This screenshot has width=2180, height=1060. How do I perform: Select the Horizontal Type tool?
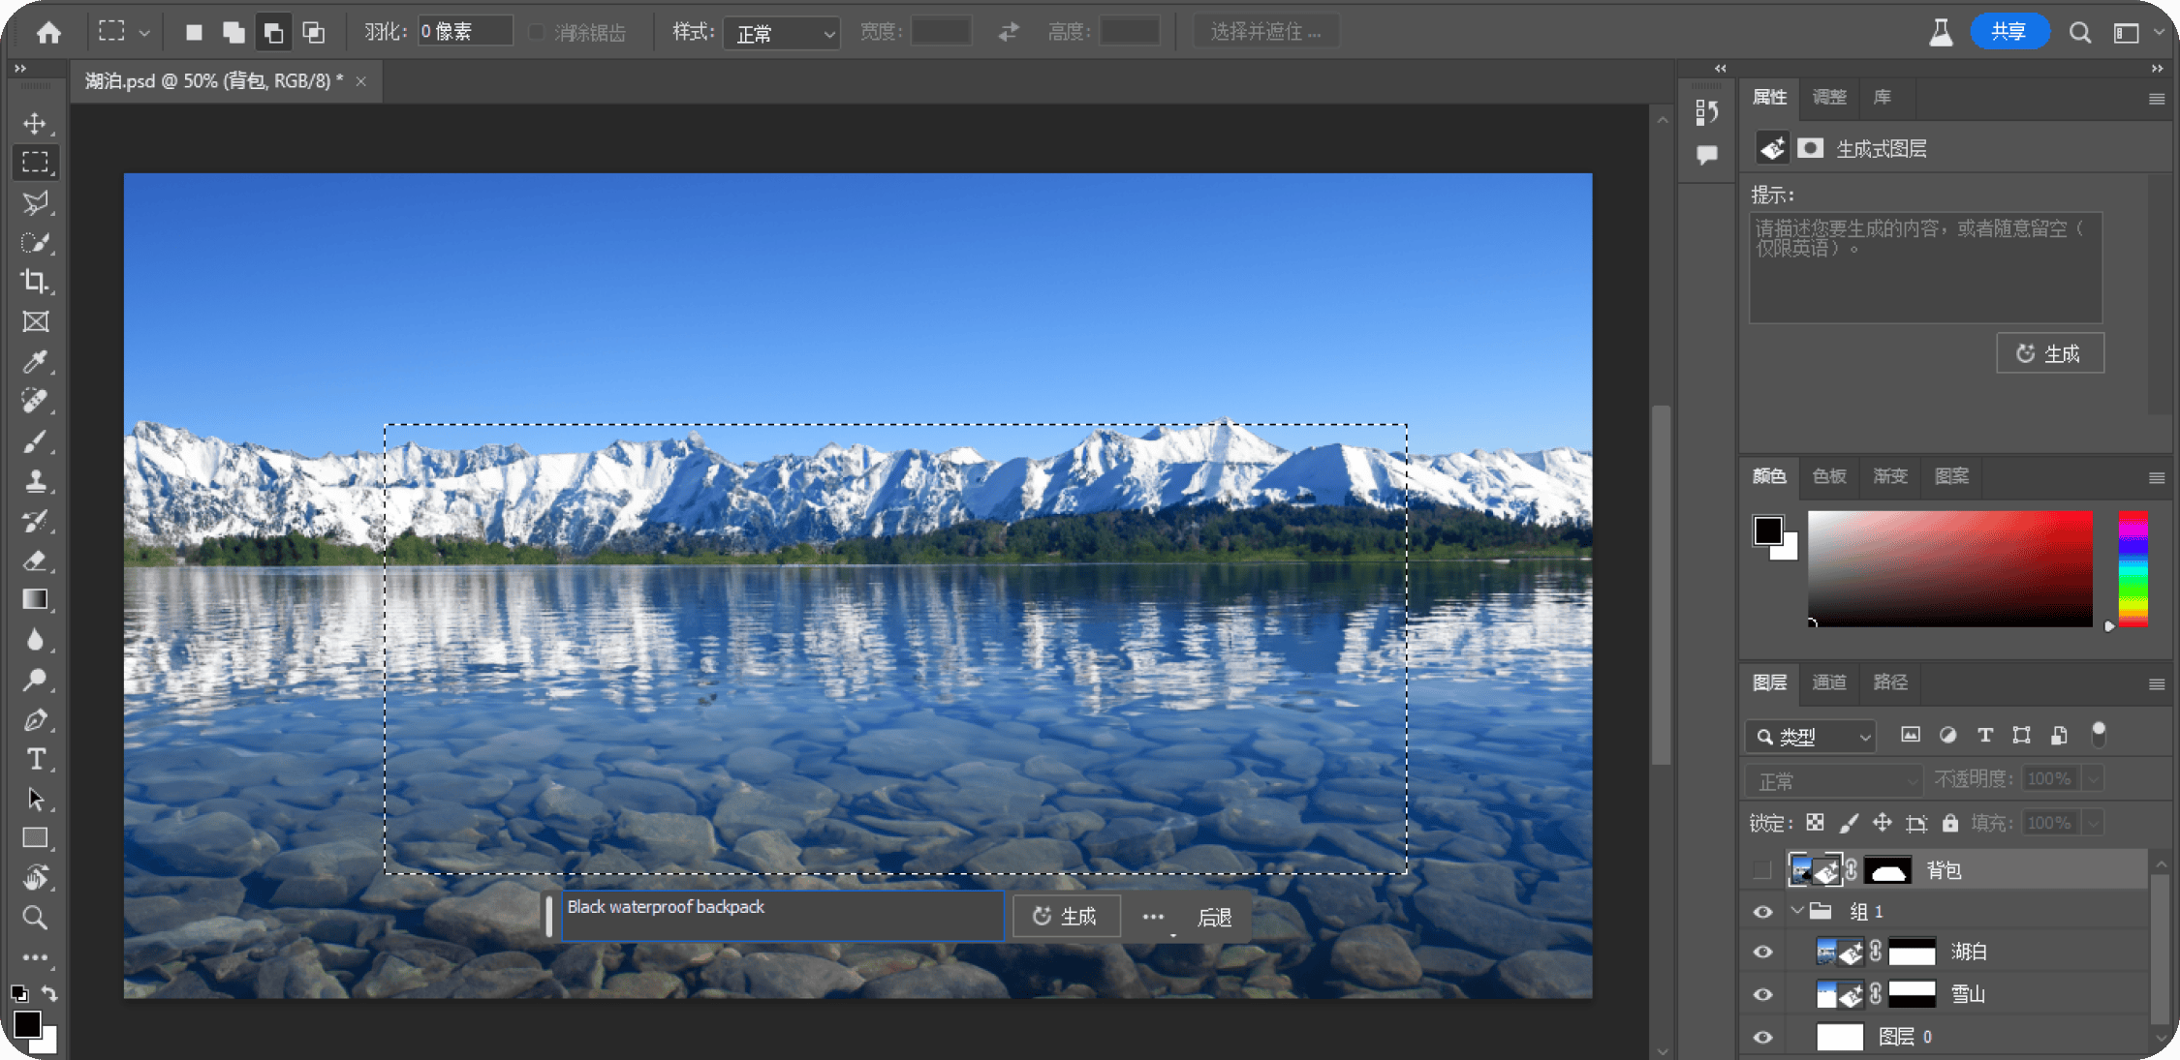pos(35,759)
